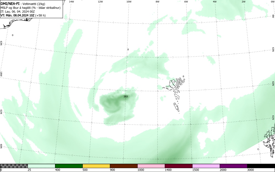Click the purple 2000–3000 legend swatch
The height and width of the screenshot is (172, 275).
point(233,166)
